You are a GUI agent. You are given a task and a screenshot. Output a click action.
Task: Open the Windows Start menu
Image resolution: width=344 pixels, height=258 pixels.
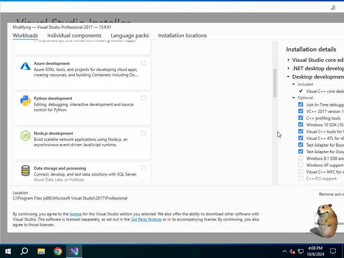pyautogui.click(x=8, y=251)
